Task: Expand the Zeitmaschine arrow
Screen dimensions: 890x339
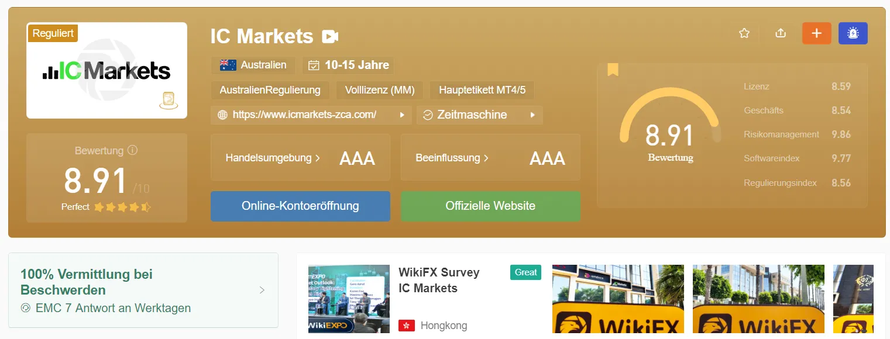Action: point(532,115)
